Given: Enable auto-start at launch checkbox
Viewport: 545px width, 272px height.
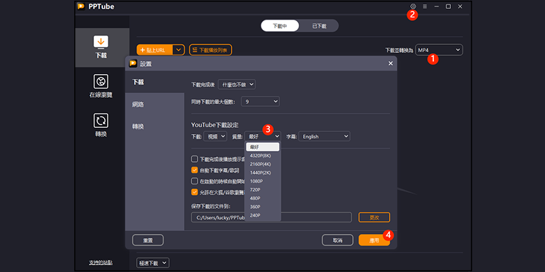Looking at the screenshot, I should pyautogui.click(x=195, y=181).
